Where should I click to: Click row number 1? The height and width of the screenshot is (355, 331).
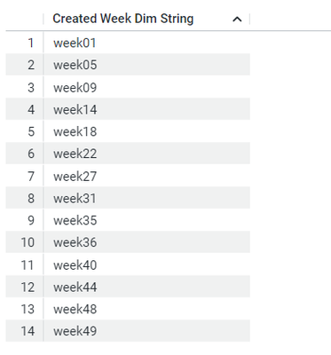pyautogui.click(x=31, y=43)
